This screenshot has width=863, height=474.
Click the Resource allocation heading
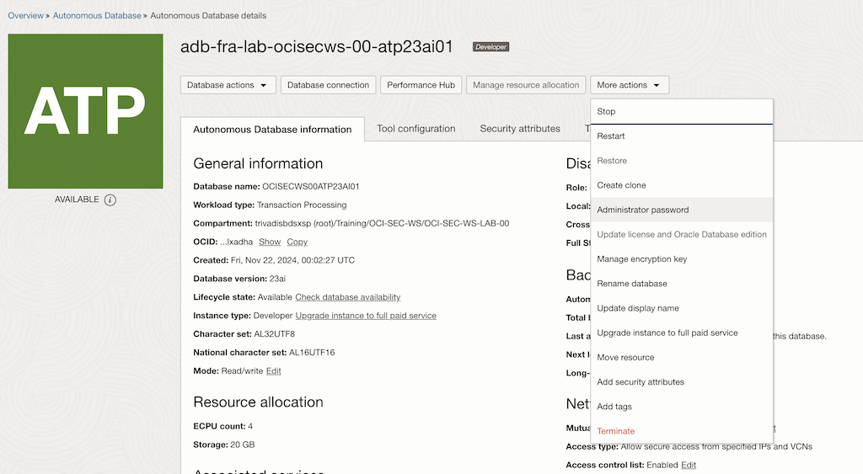[x=258, y=402]
